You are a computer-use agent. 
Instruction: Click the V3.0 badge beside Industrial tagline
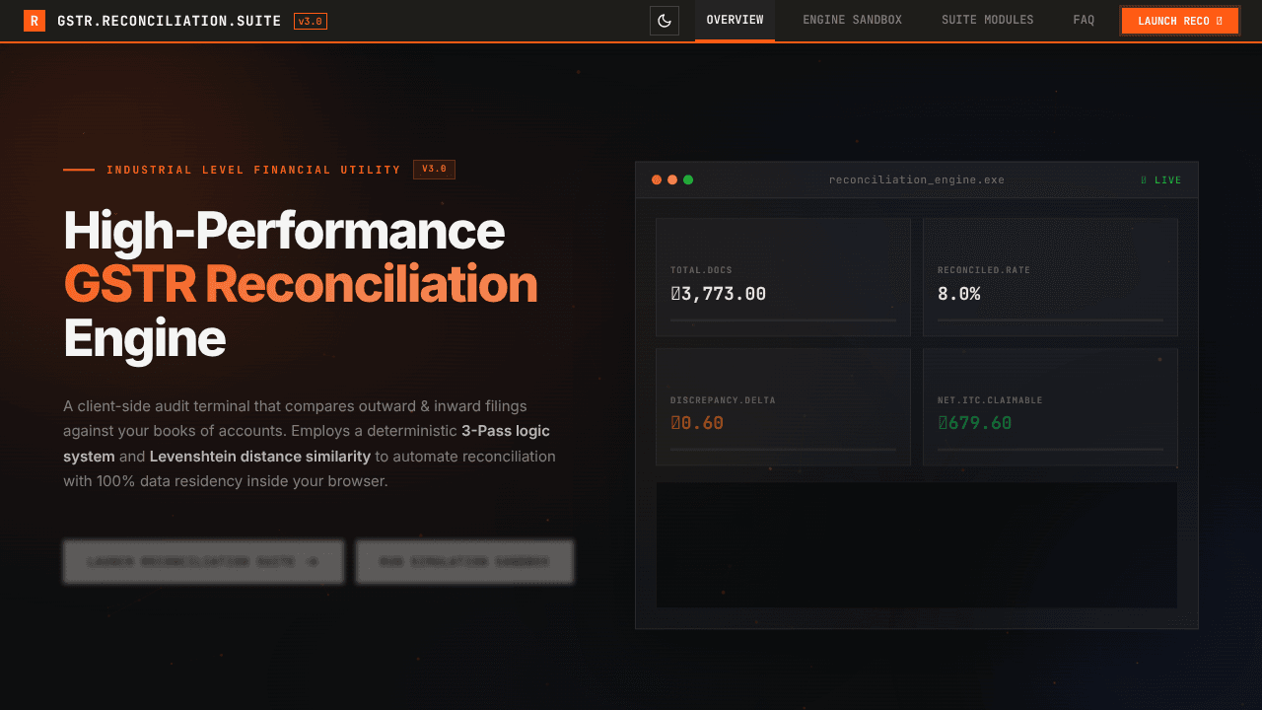434,169
